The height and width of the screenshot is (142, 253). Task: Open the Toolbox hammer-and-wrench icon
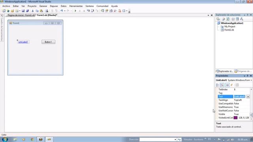[115, 11]
